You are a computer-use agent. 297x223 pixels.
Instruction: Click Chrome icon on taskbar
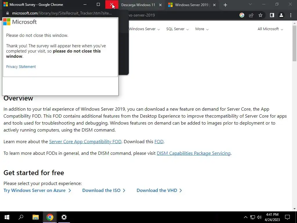[50, 217]
